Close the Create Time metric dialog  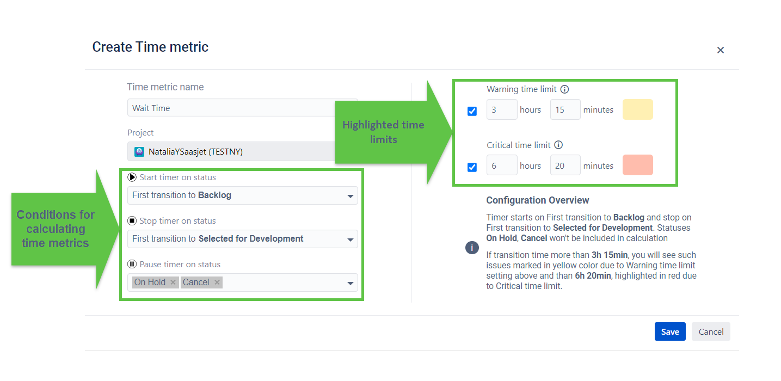[x=720, y=50]
